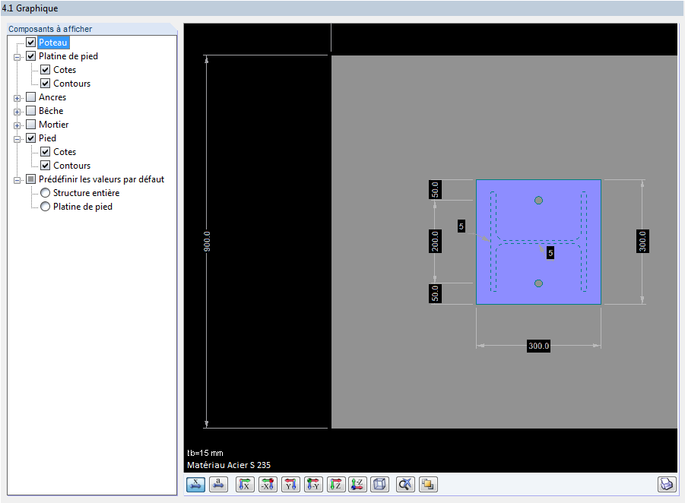The height and width of the screenshot is (503, 685).
Task: Select the Poteau tree item
Action: tap(52, 42)
